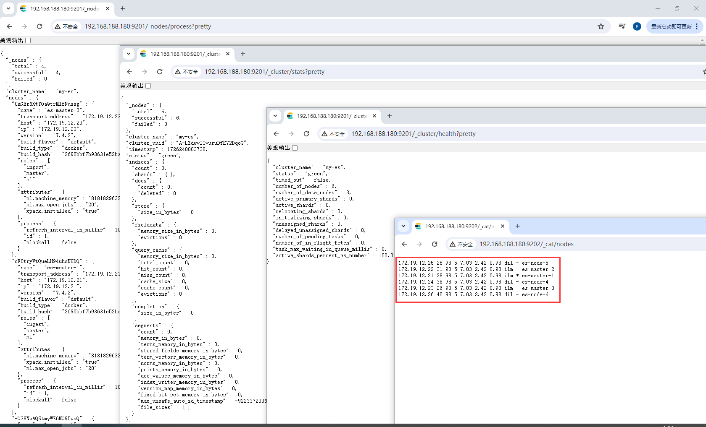Click "active_shards_percent_as_number" line
This screenshot has height=427, width=706.
[x=333, y=255]
